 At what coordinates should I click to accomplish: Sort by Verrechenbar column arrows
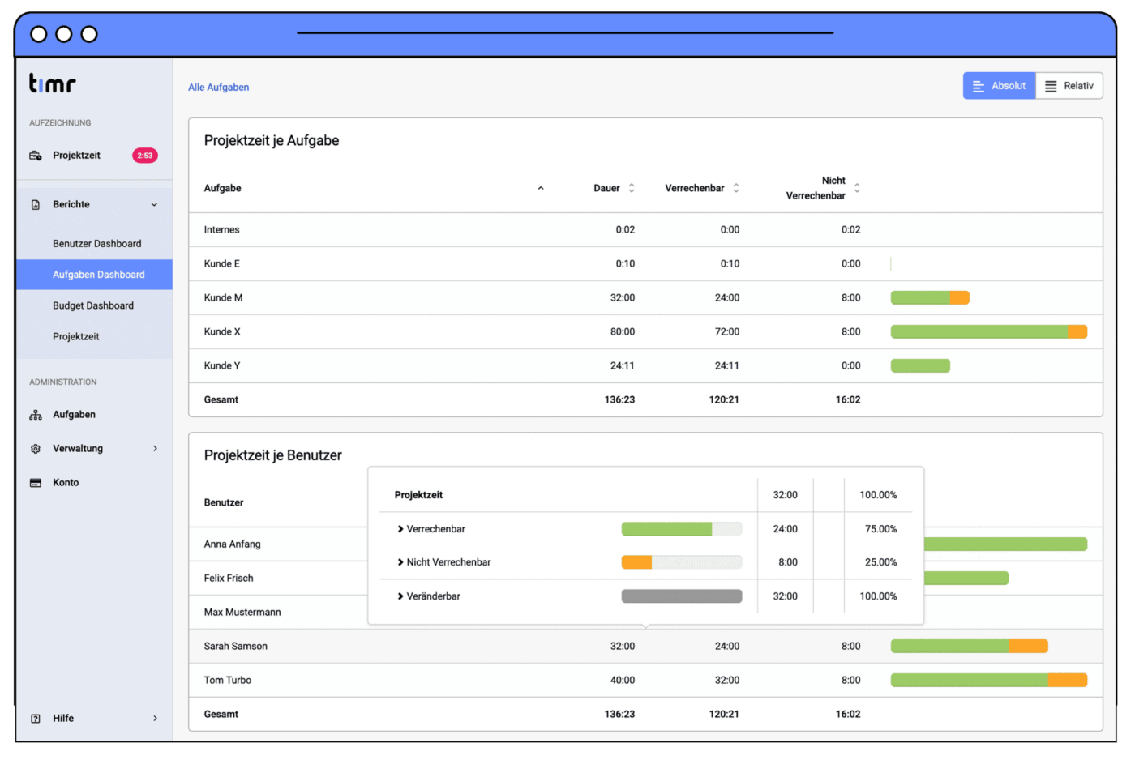736,188
